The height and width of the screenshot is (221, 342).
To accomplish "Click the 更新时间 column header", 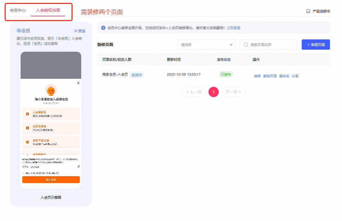I will coord(174,60).
